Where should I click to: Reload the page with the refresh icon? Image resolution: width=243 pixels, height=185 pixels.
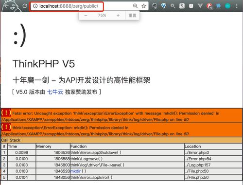25,6
